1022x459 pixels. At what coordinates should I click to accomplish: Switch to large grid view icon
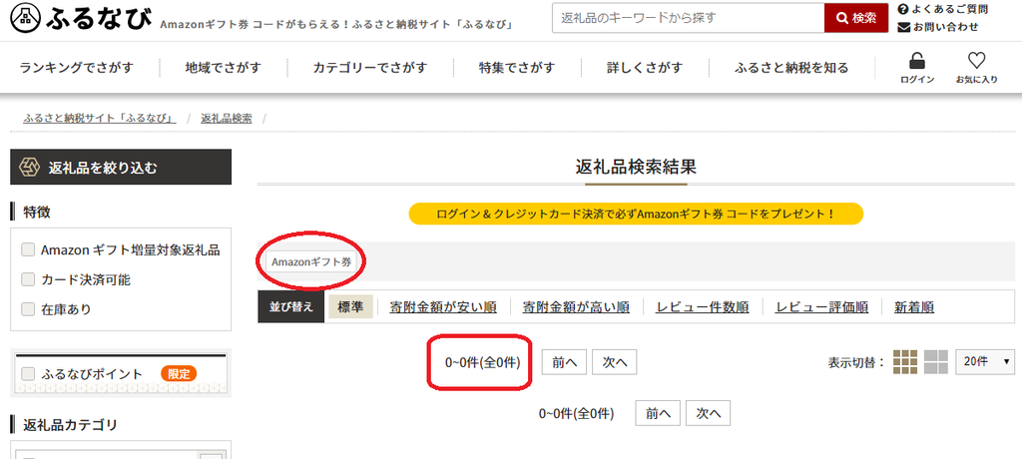click(936, 362)
